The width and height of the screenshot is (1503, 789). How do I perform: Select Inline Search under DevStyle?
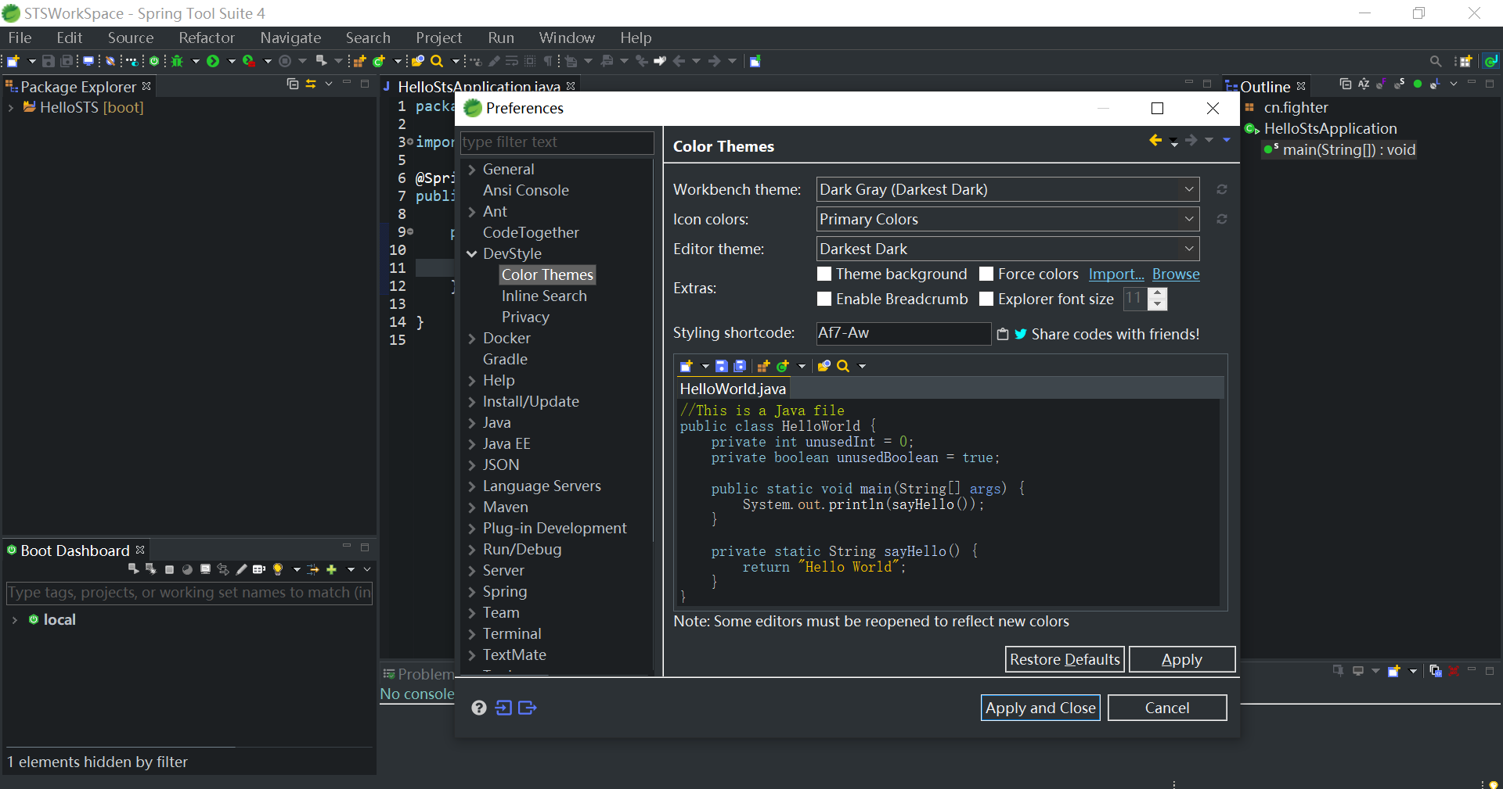543,296
